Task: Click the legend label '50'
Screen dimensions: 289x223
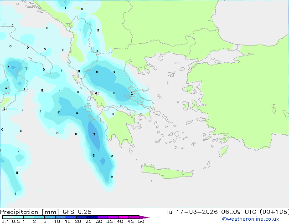Action: pyautogui.click(x=141, y=221)
